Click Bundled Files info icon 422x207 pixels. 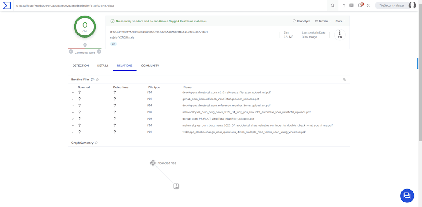[x=97, y=80]
